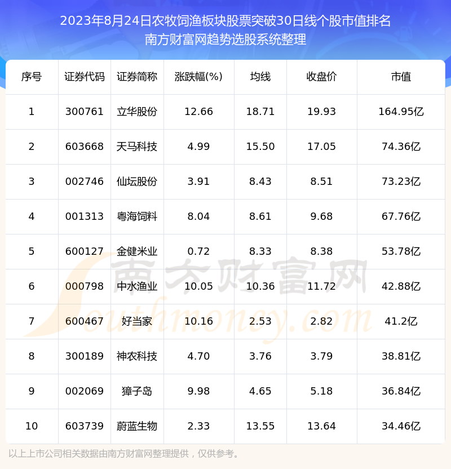Click closing price 19.93
This screenshot has height=469, width=451.
coord(321,112)
